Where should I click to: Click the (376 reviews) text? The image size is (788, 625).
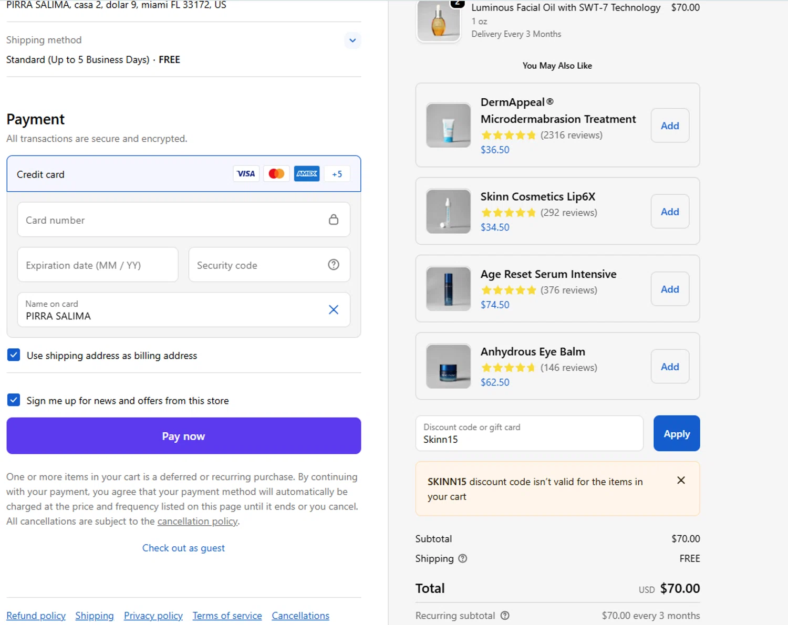(x=569, y=290)
